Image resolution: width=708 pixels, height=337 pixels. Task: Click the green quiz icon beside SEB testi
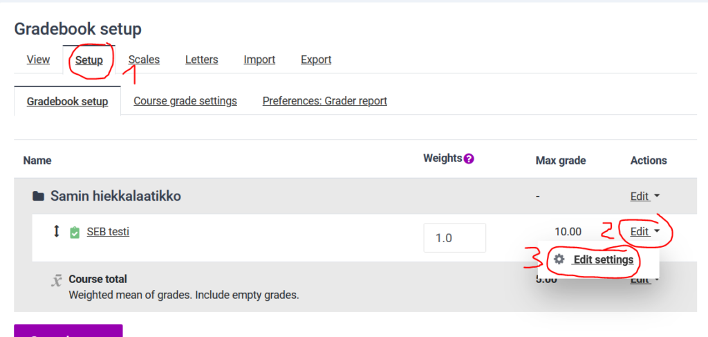(x=75, y=233)
